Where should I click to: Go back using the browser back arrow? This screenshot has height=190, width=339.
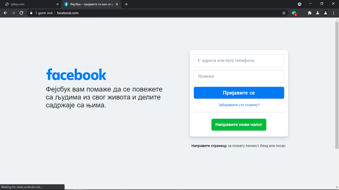[x=5, y=13]
